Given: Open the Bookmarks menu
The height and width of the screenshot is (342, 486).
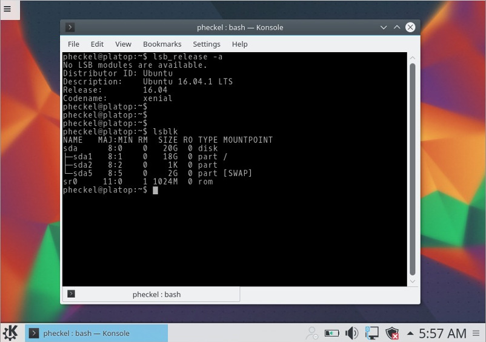Looking at the screenshot, I should pos(162,44).
